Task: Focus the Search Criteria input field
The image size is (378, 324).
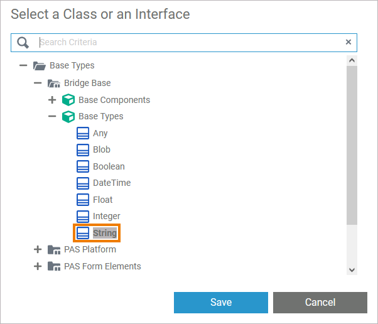Action: [188, 42]
